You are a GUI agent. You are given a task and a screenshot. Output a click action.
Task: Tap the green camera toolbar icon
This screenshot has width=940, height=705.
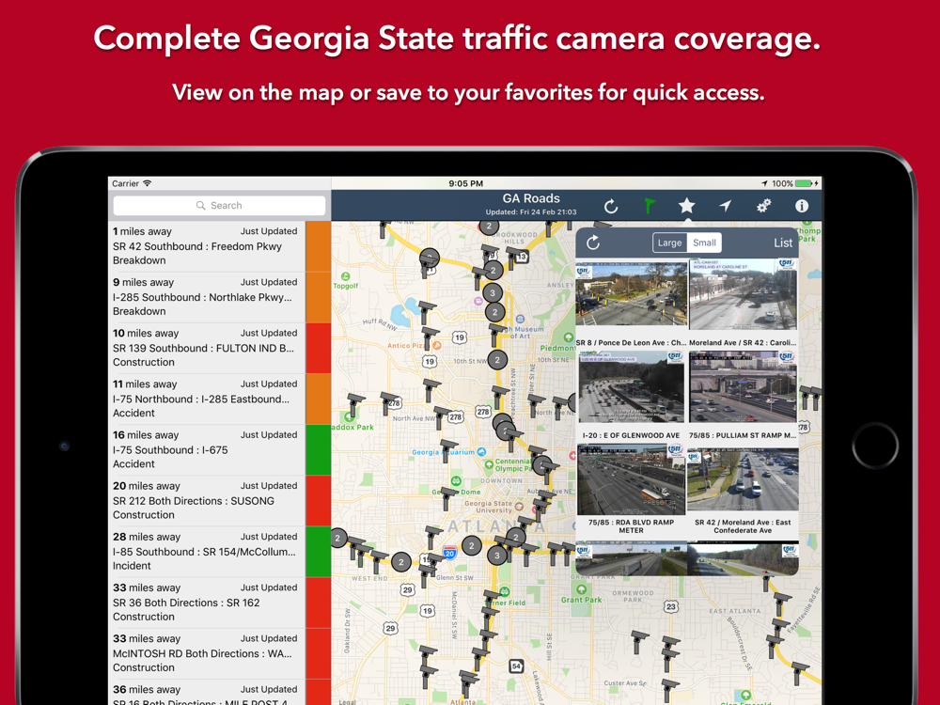(649, 206)
